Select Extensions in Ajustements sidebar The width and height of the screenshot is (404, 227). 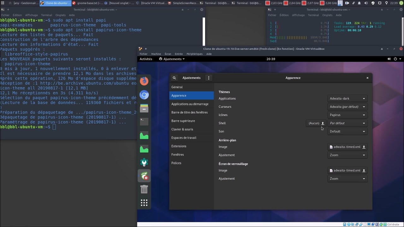pyautogui.click(x=192, y=146)
